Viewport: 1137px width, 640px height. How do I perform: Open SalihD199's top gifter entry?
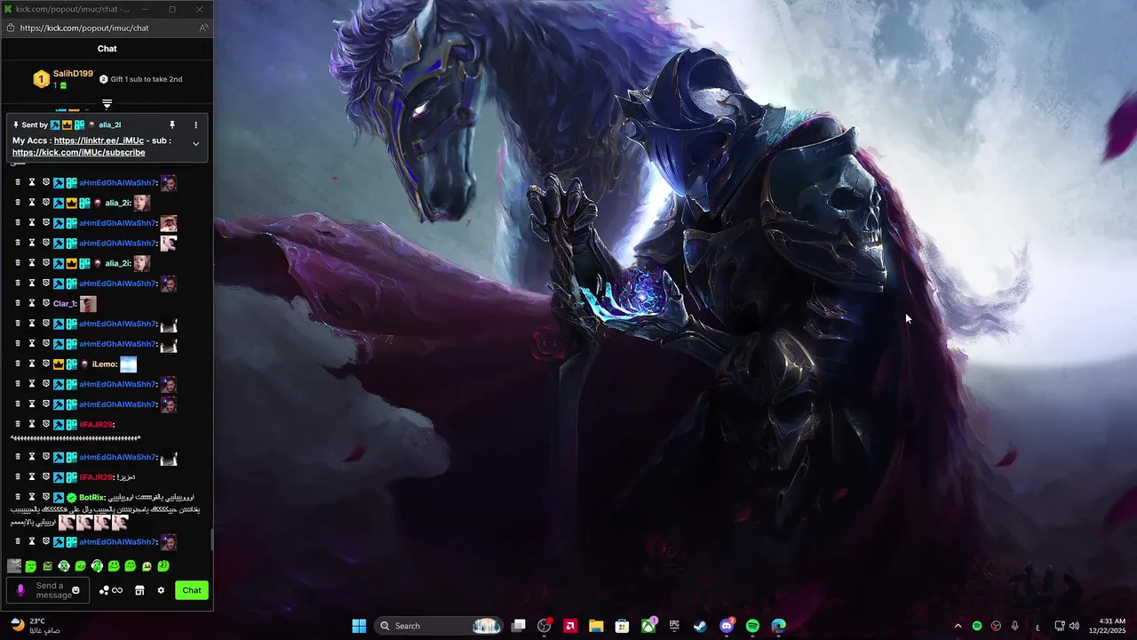pos(64,79)
